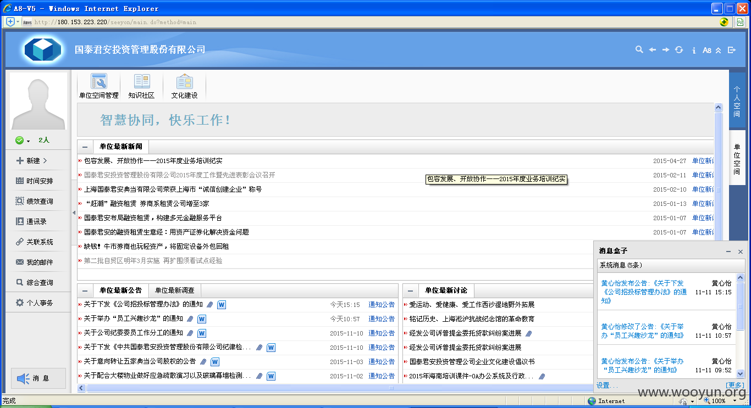Click horizontal scrollbar left arrow
The width and height of the screenshot is (751, 408).
82,388
